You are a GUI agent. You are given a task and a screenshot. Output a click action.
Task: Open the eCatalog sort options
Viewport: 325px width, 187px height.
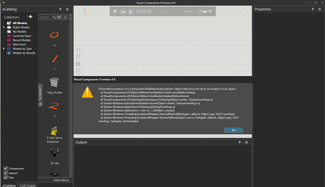click(65, 17)
